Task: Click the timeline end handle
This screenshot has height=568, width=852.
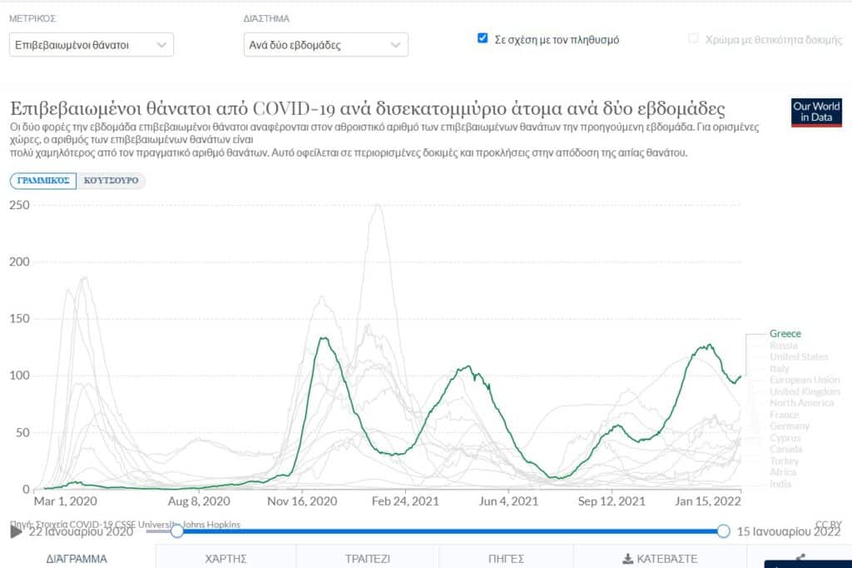Action: 723,531
